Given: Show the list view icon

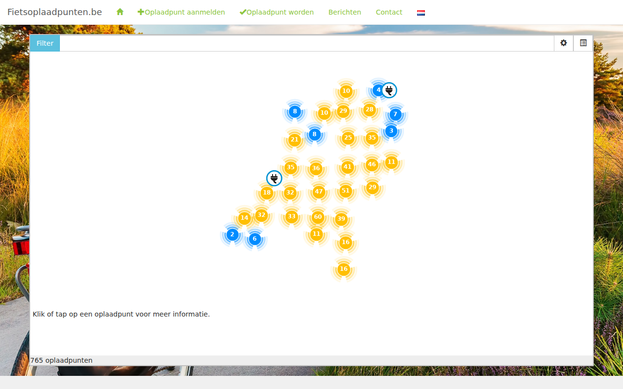Looking at the screenshot, I should 583,43.
